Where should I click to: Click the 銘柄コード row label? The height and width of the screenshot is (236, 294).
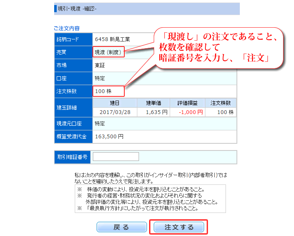[67, 39]
